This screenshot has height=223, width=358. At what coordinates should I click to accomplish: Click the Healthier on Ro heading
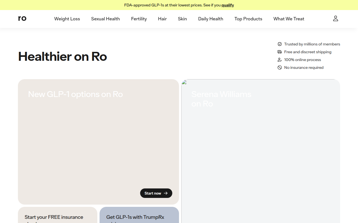pyautogui.click(x=63, y=57)
